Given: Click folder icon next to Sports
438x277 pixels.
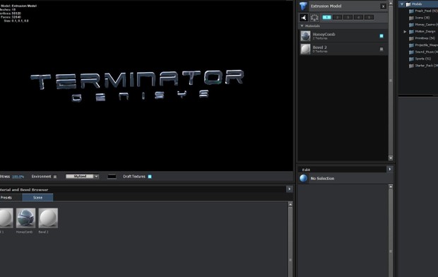Looking at the screenshot, I should [x=411, y=59].
